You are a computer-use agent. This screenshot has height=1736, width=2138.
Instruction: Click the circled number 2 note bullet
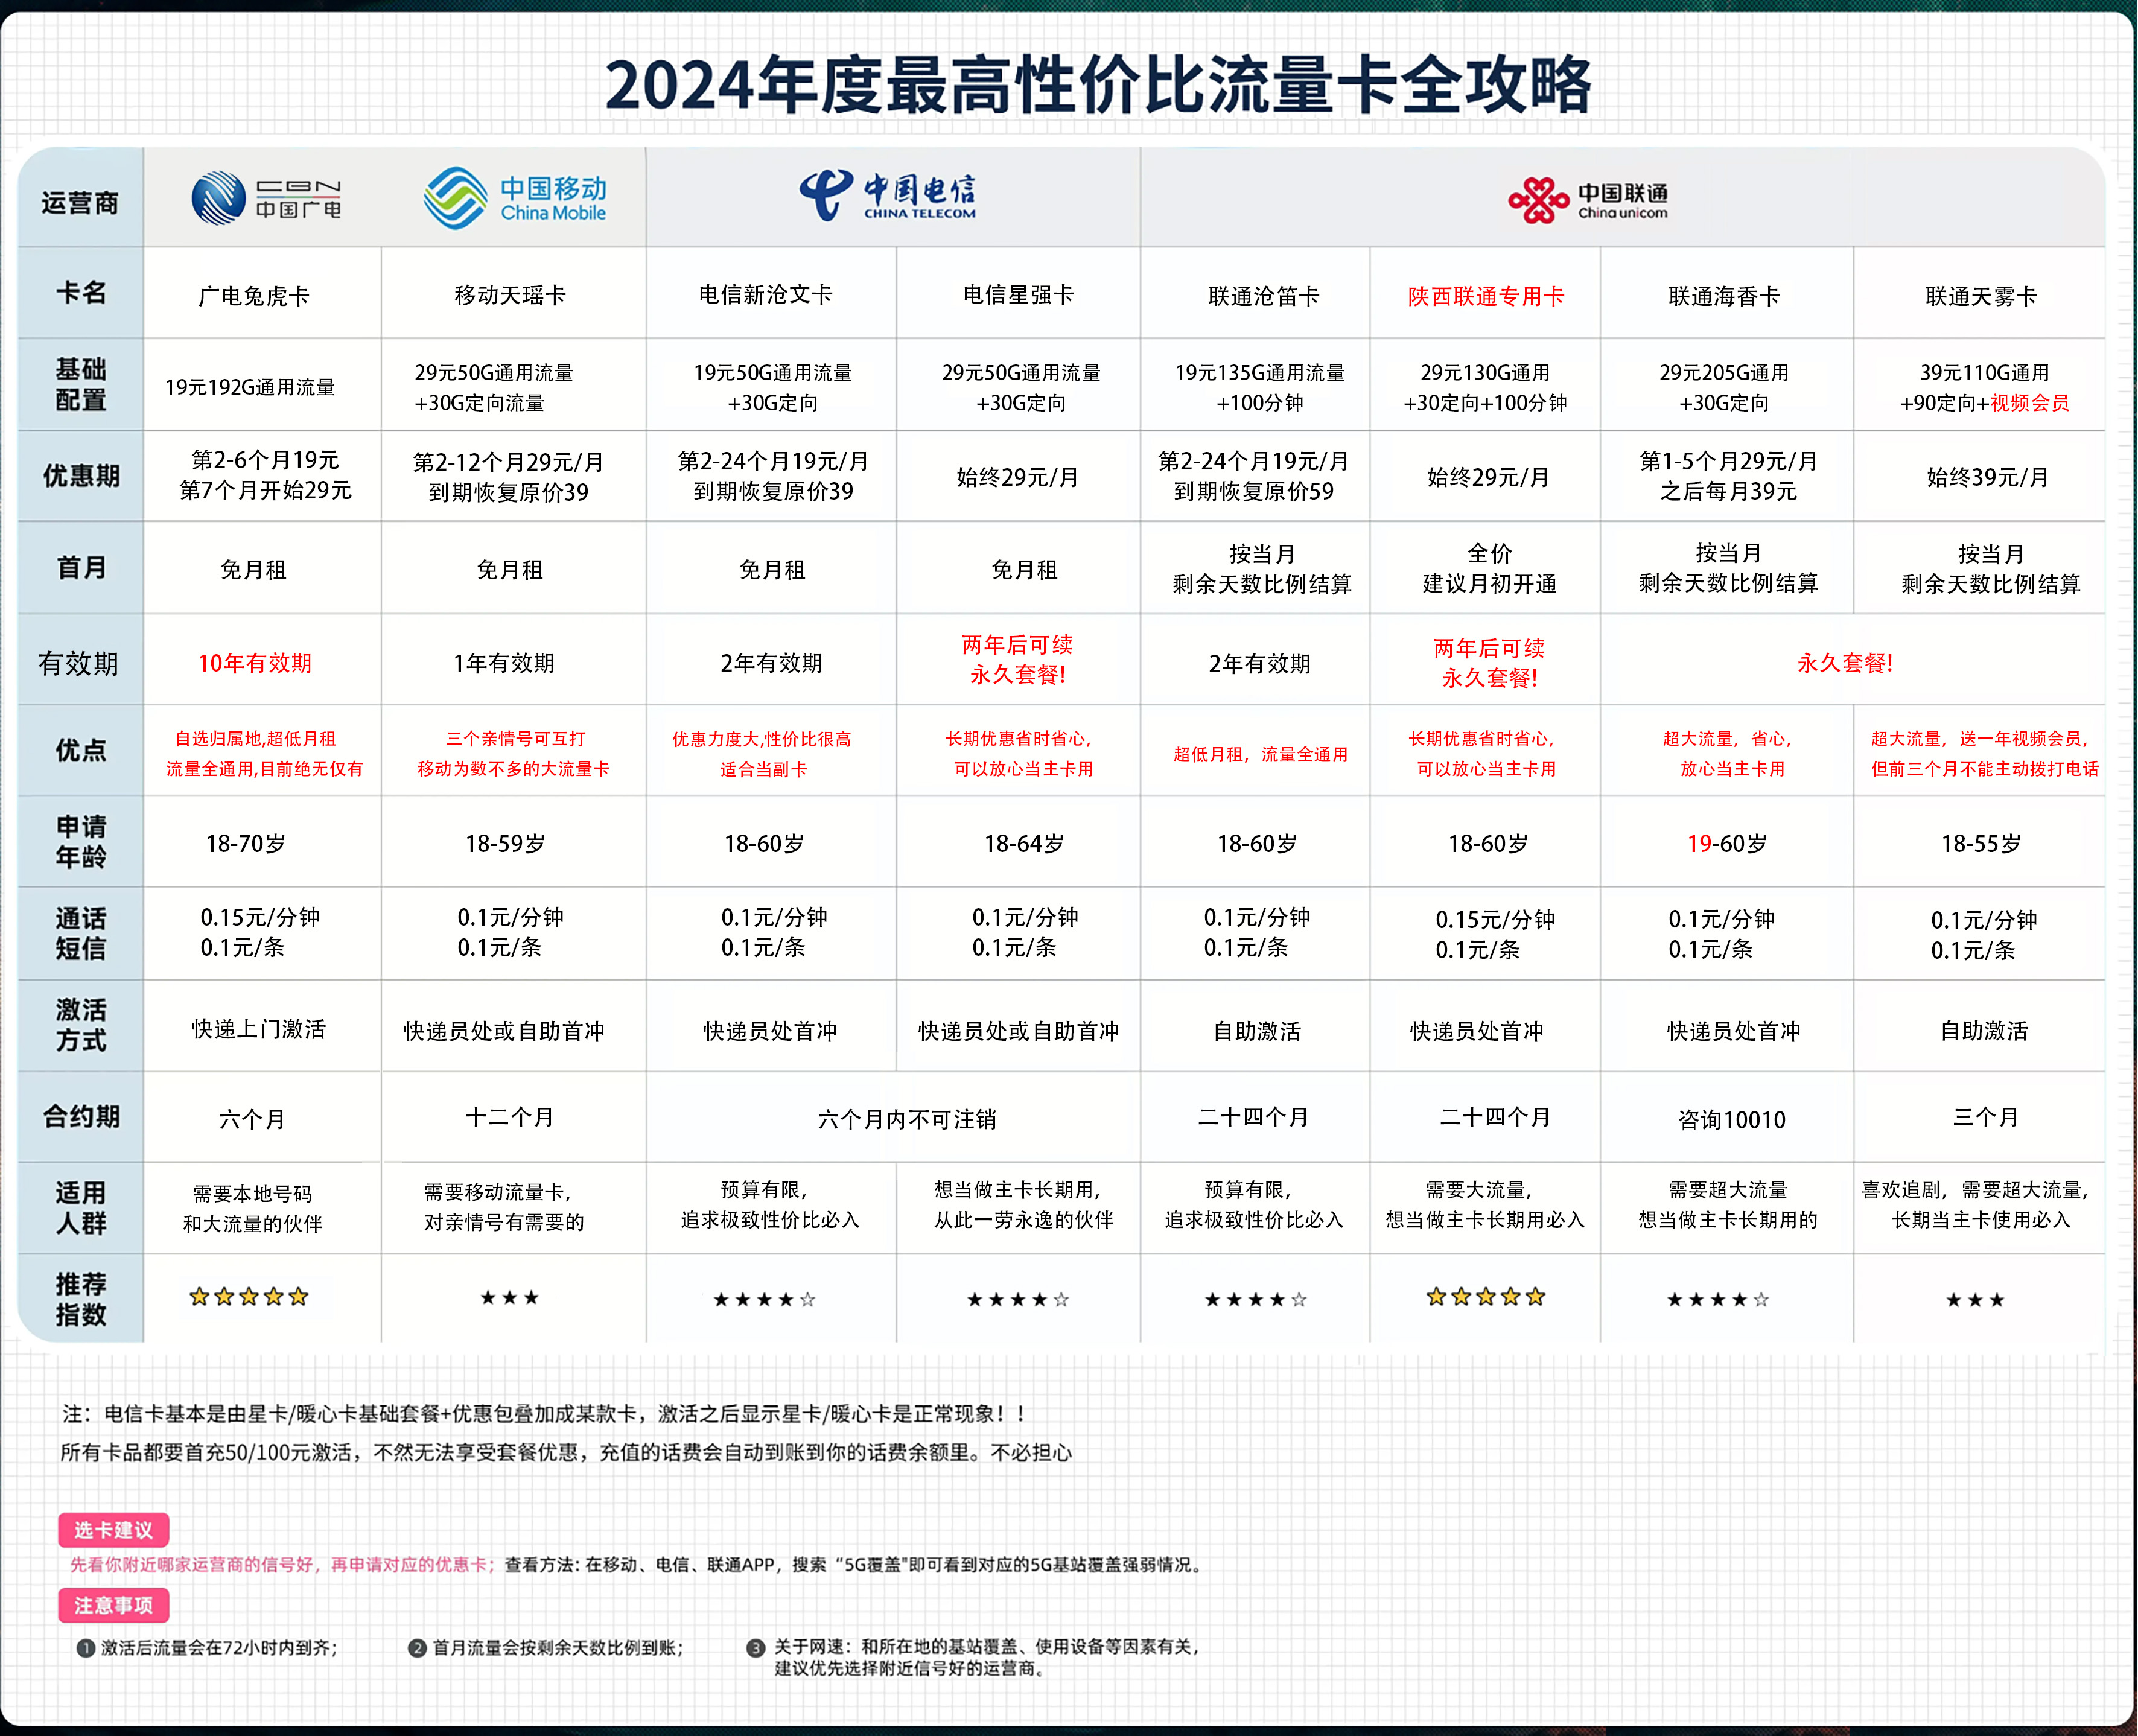pos(417,1648)
